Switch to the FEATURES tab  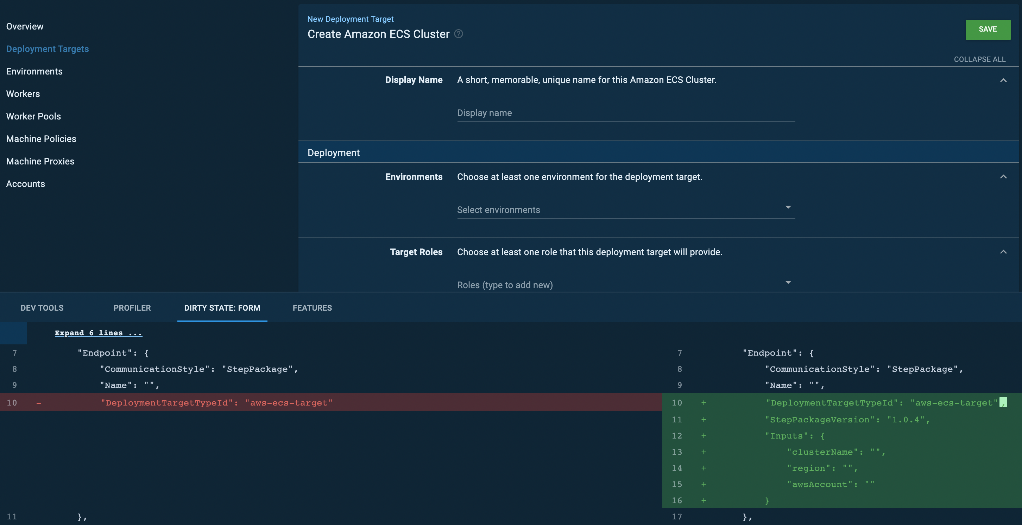point(312,308)
